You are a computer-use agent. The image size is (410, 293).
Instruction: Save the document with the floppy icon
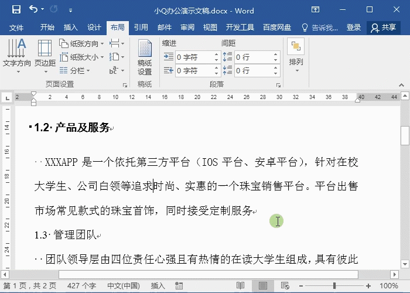pos(16,10)
